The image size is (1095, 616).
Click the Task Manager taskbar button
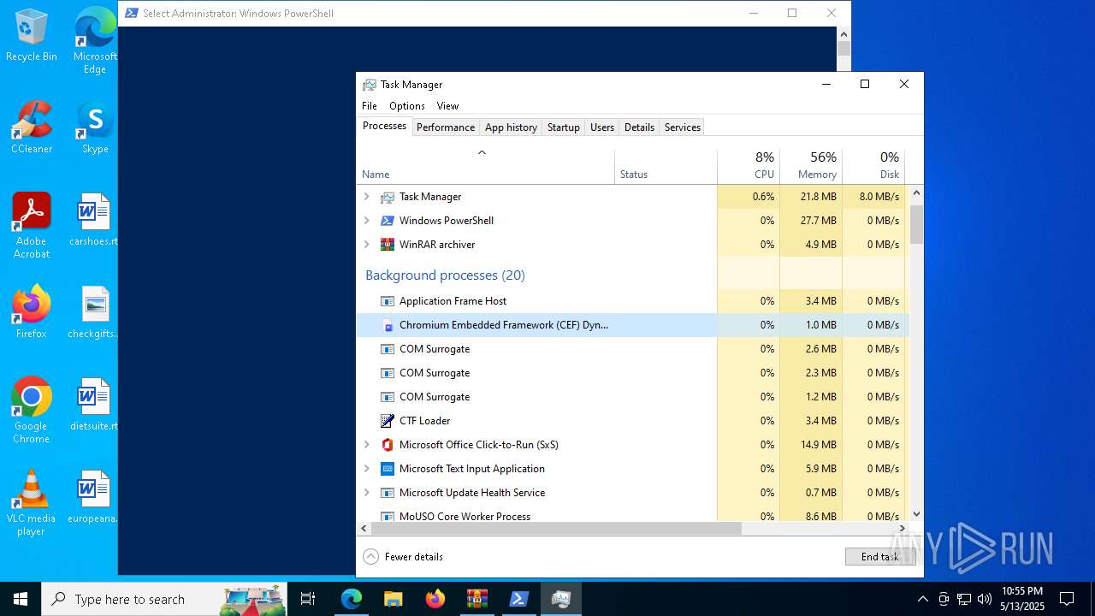coord(561,599)
